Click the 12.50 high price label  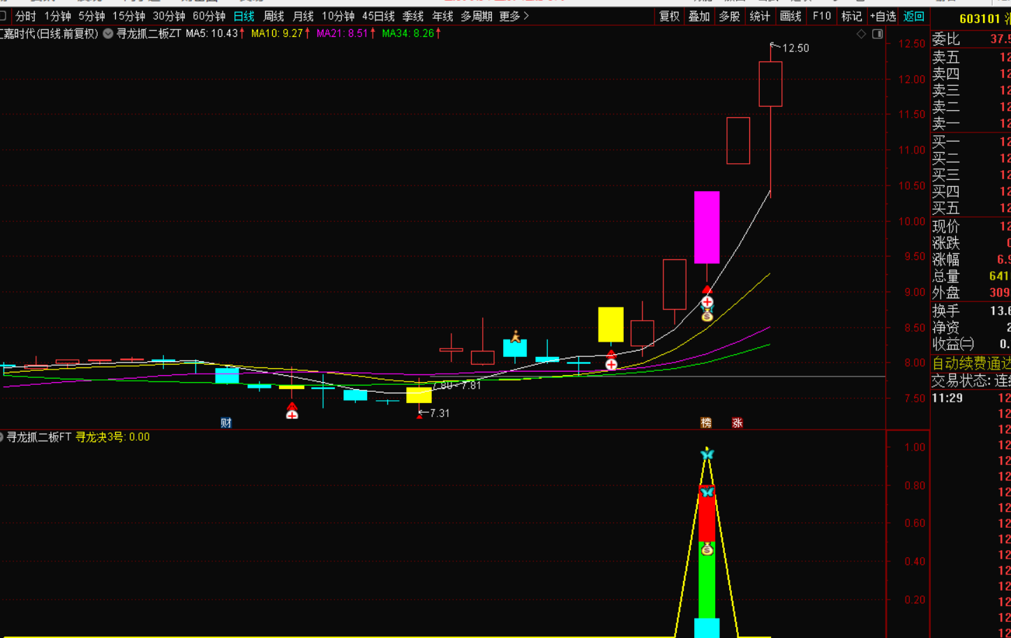tap(795, 48)
